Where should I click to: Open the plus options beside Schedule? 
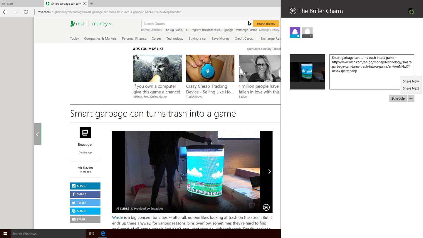(x=411, y=98)
